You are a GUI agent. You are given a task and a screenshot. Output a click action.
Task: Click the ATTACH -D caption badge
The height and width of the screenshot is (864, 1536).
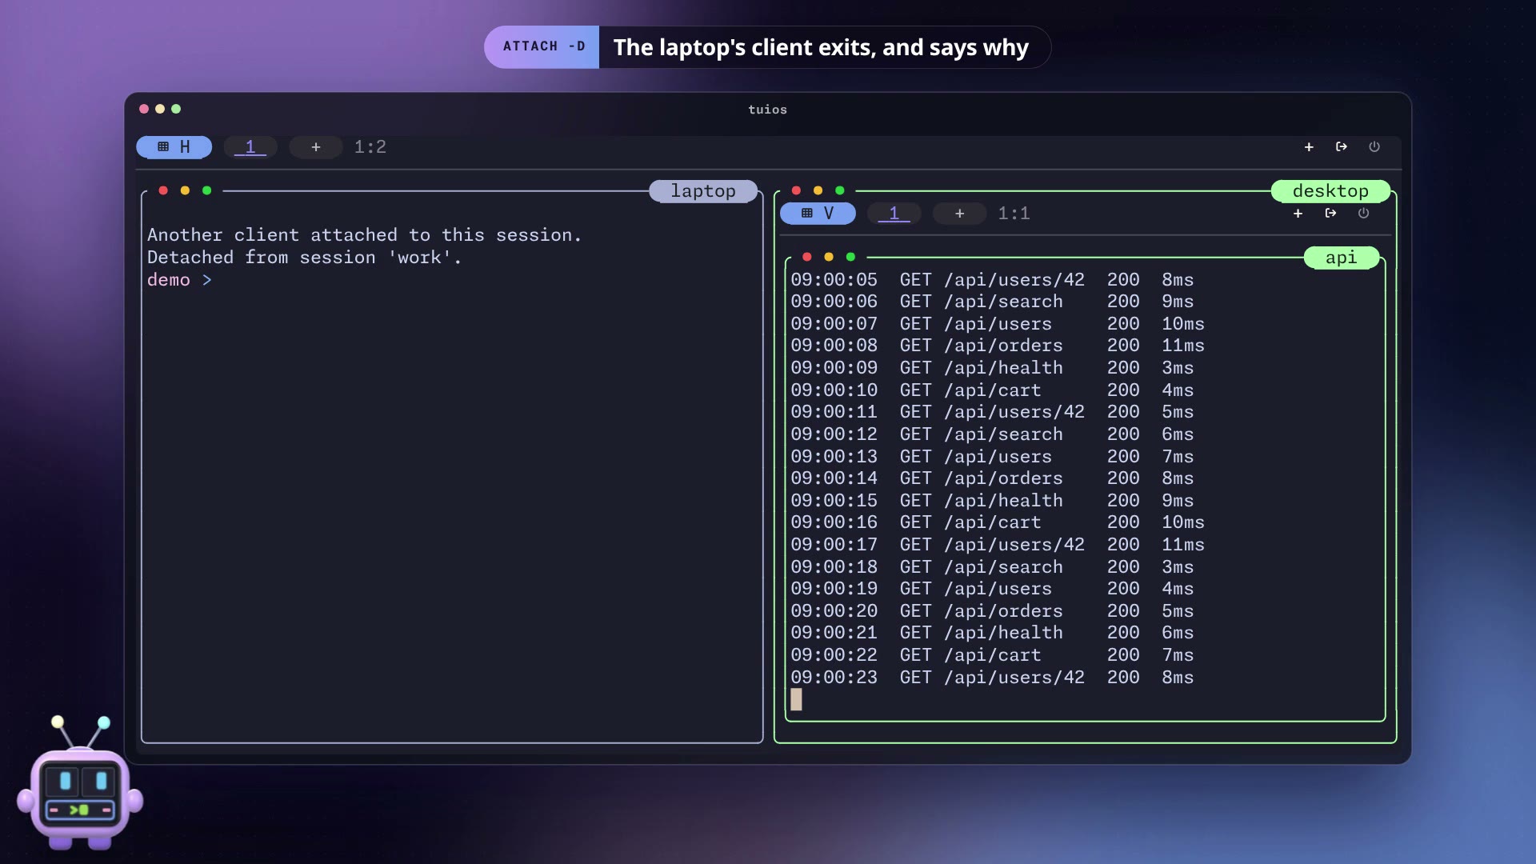pos(542,47)
